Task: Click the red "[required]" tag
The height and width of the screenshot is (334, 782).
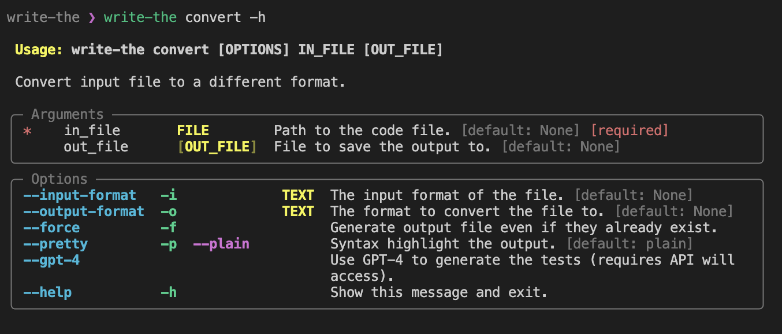Action: (630, 131)
